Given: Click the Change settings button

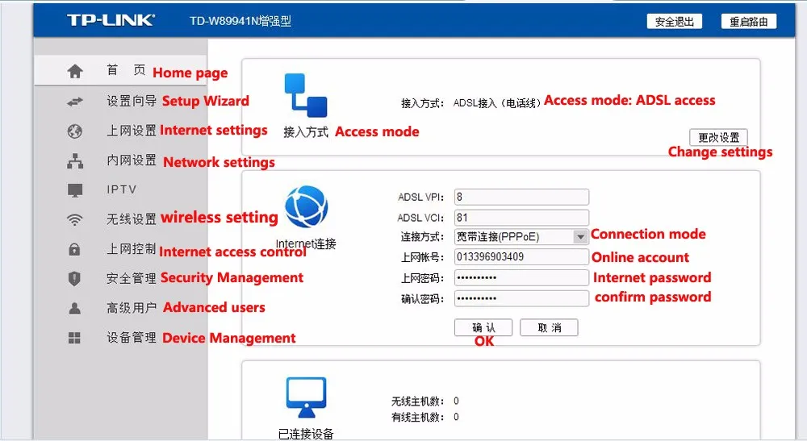Looking at the screenshot, I should point(718,137).
